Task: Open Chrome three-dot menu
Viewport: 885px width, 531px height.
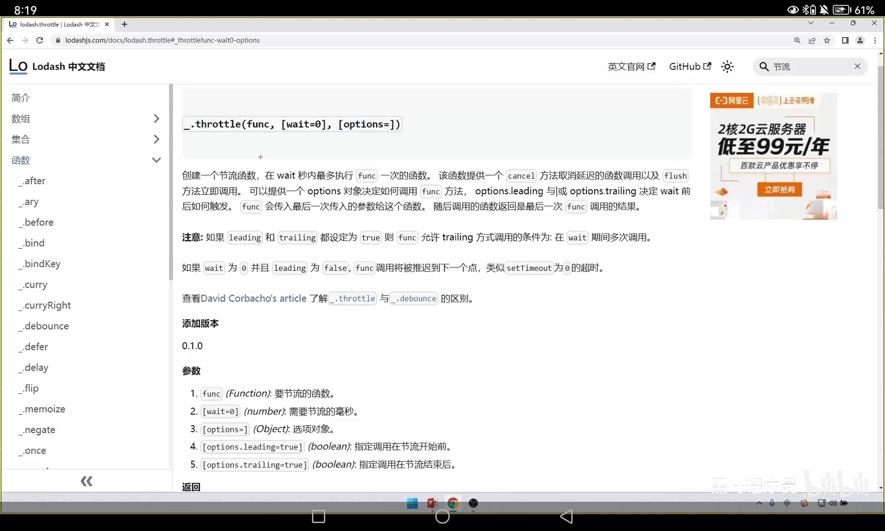Action: (x=875, y=40)
